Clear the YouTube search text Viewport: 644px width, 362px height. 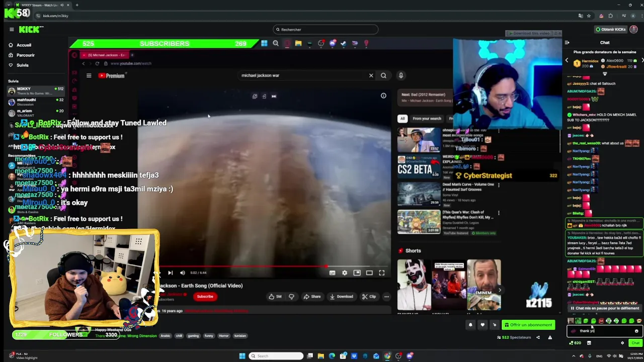click(x=371, y=75)
